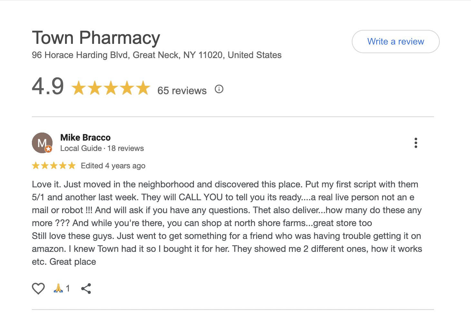The image size is (471, 316).
Task: Click the review's five-star rating row
Action: coord(53,166)
